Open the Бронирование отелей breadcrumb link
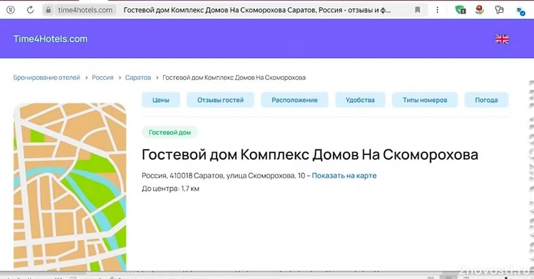Viewport: 534px width, 279px height. pyautogui.click(x=47, y=78)
